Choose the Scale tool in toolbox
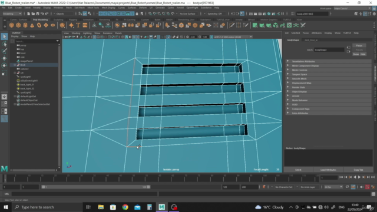377x212 pixels. 4,73
